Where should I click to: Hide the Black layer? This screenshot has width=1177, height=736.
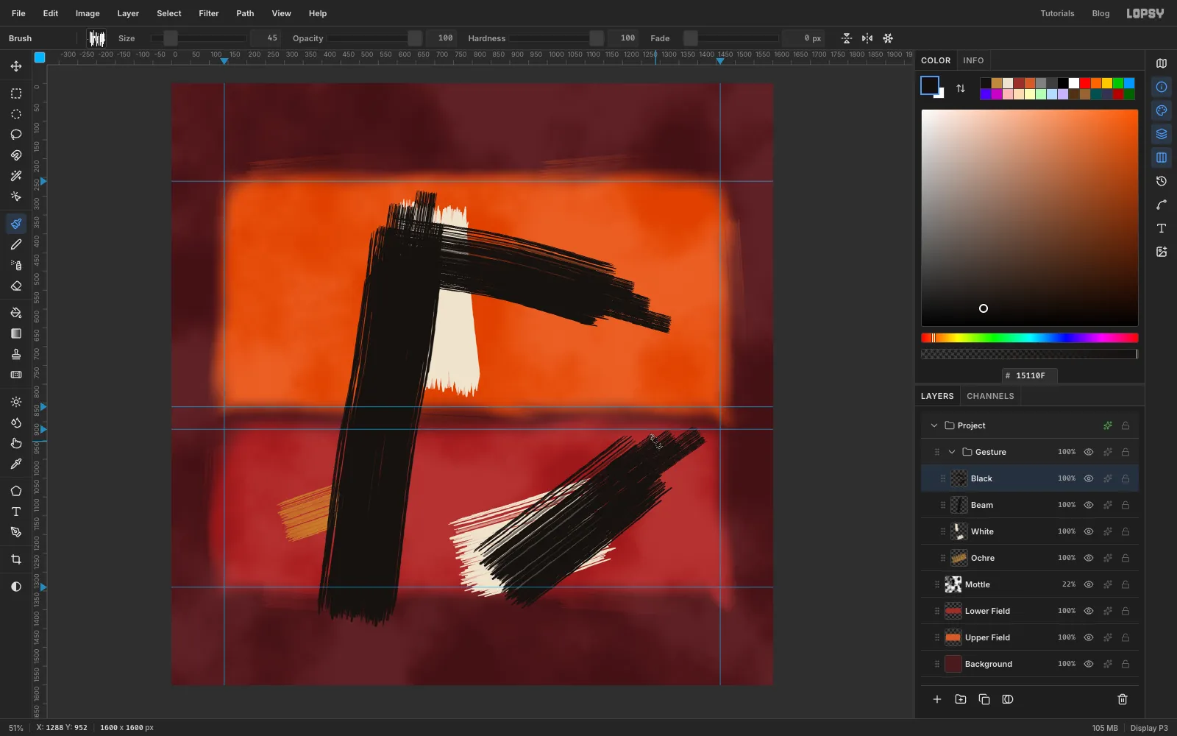coord(1089,478)
